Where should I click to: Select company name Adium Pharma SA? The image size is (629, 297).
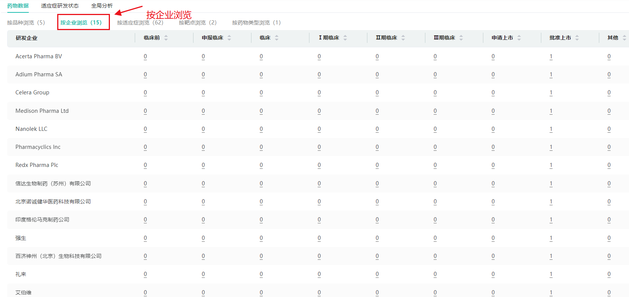39,74
